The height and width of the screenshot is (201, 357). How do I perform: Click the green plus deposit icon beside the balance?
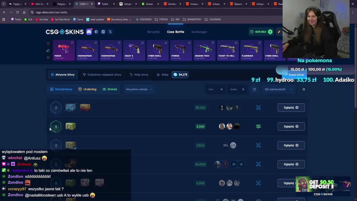[x=270, y=32]
